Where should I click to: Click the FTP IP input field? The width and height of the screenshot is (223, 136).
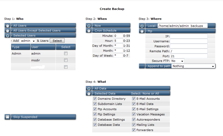[x=189, y=36]
